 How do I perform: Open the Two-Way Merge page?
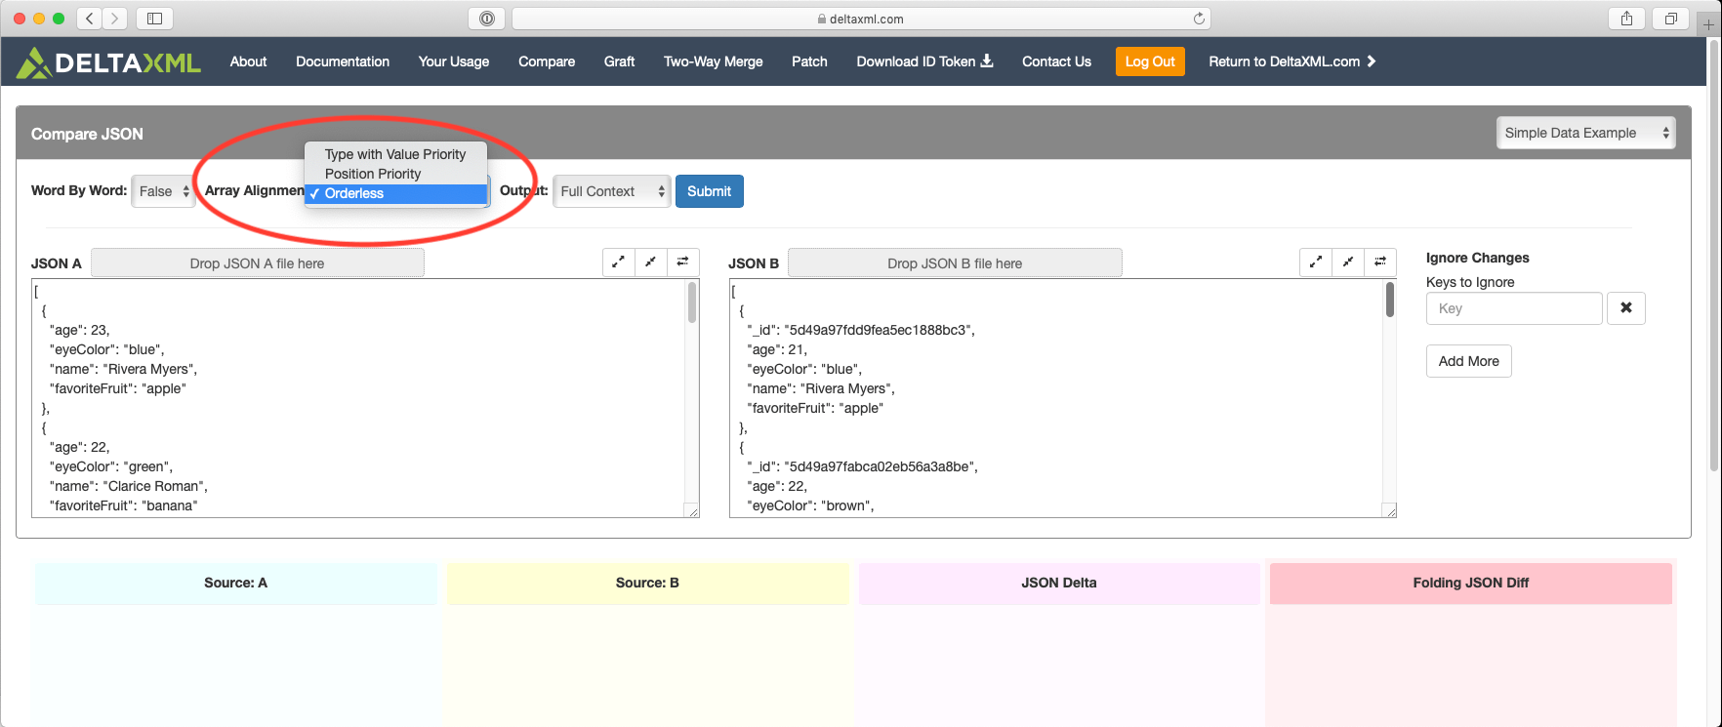[713, 61]
